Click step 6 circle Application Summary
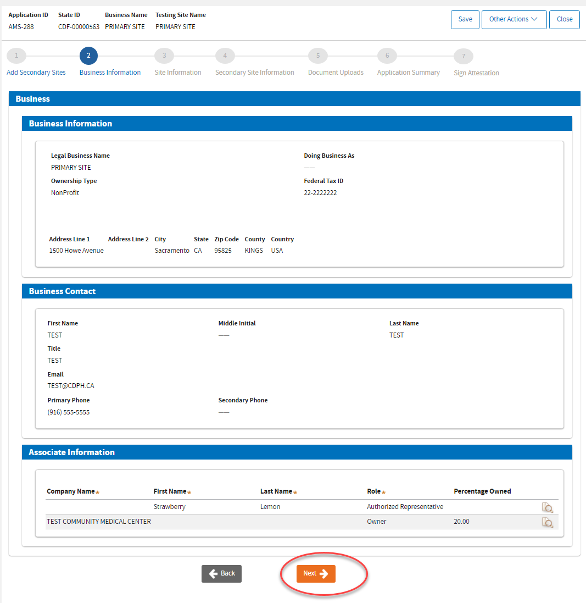The width and height of the screenshot is (586, 603). 387,56
